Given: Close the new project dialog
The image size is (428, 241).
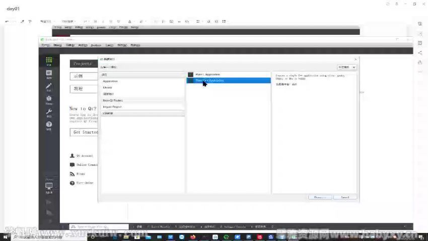Looking at the screenshot, I should click(x=355, y=59).
